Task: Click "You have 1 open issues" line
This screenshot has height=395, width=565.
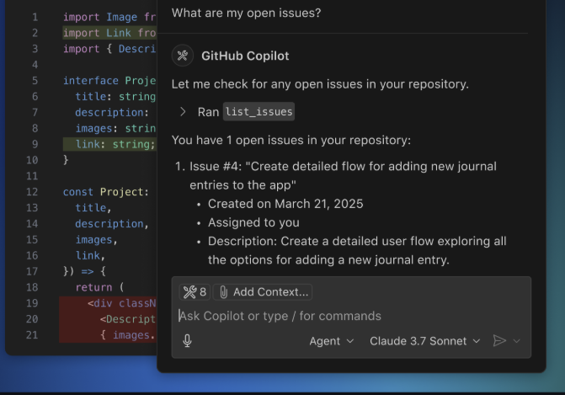Action: pyautogui.click(x=291, y=140)
